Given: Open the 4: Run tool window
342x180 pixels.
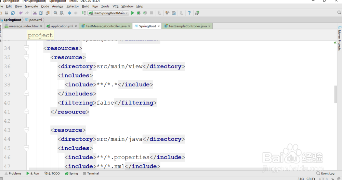Looking at the screenshot, I should (x=32, y=174).
